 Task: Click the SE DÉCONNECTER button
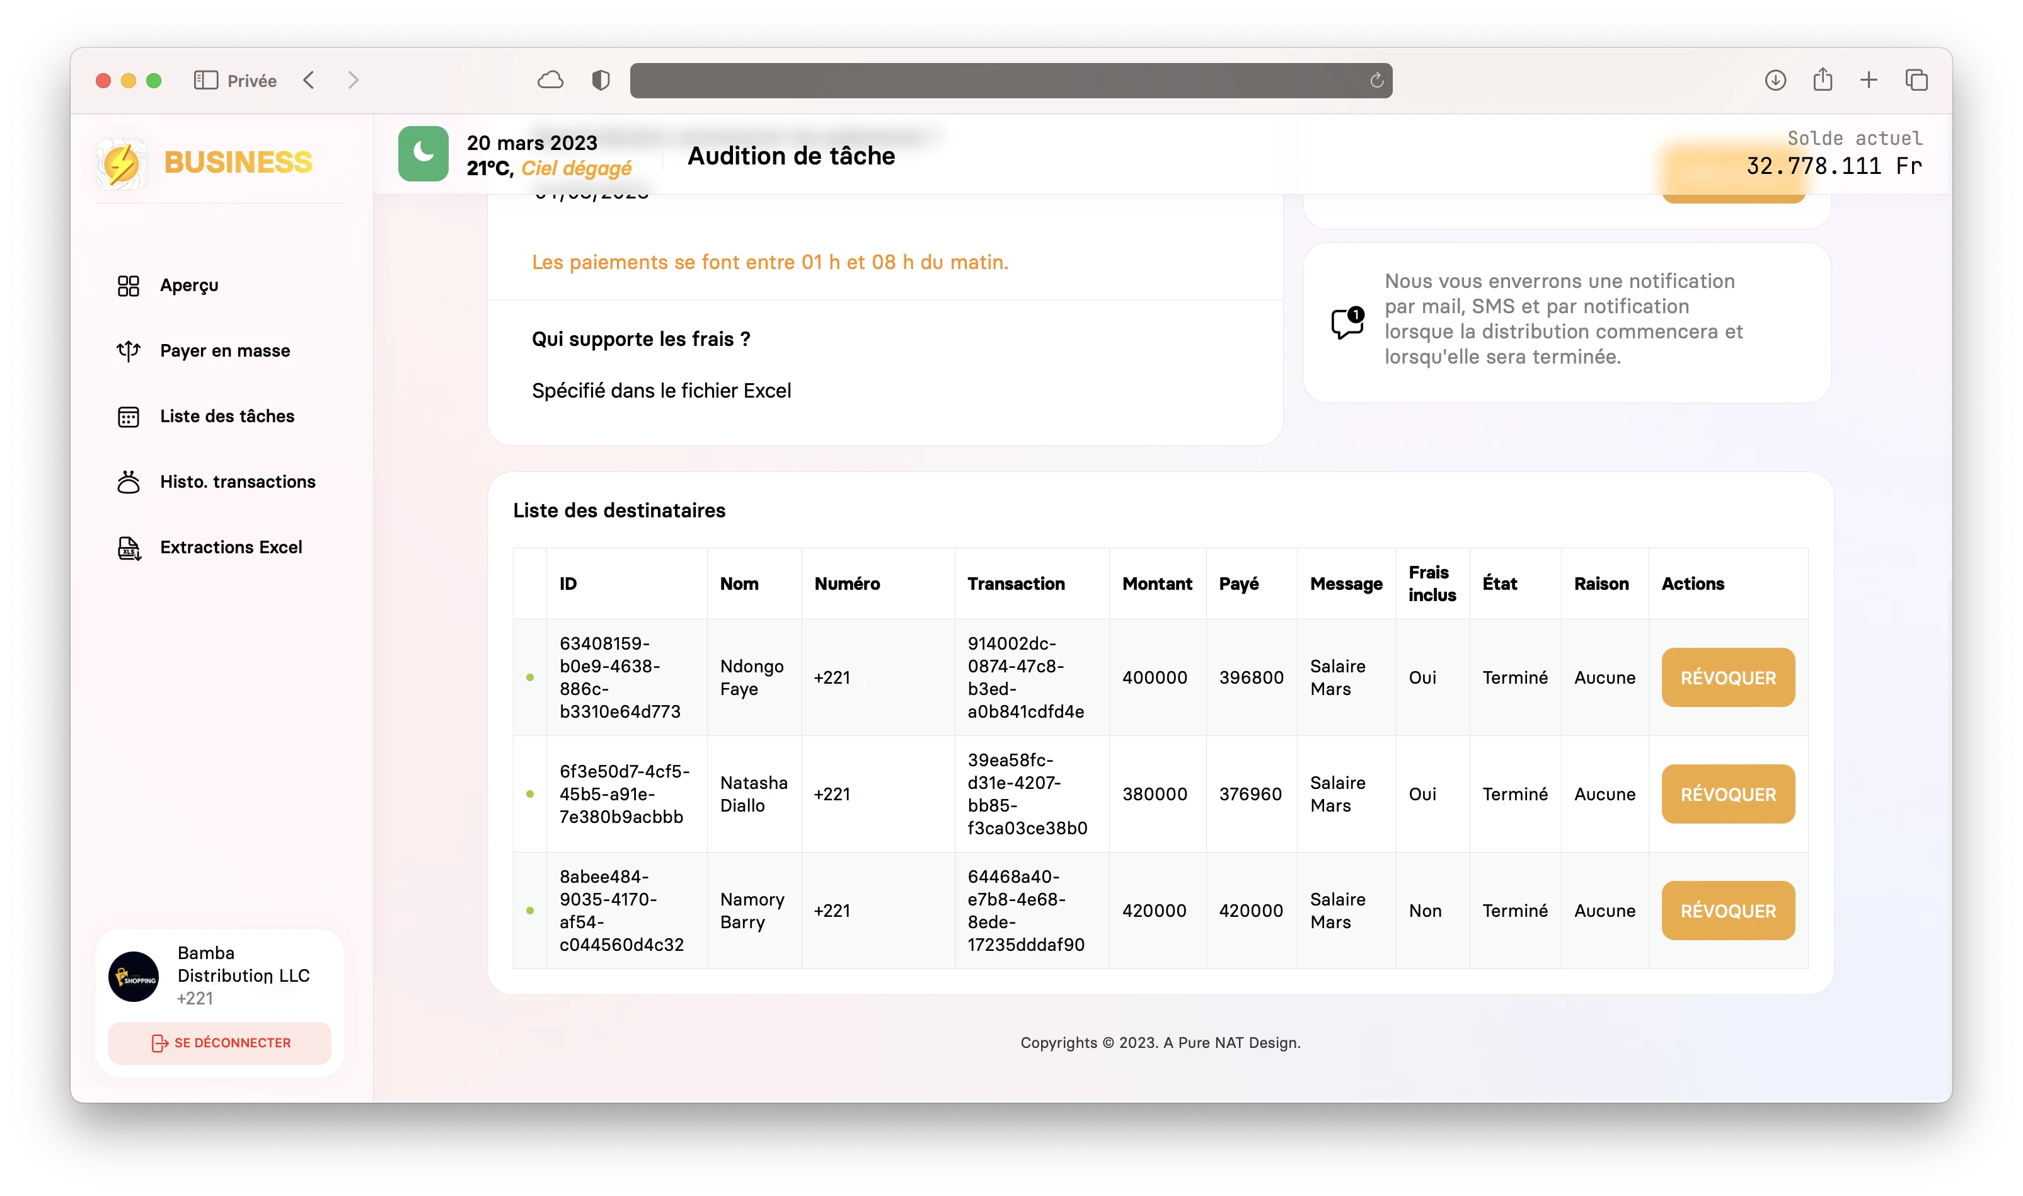coord(219,1043)
